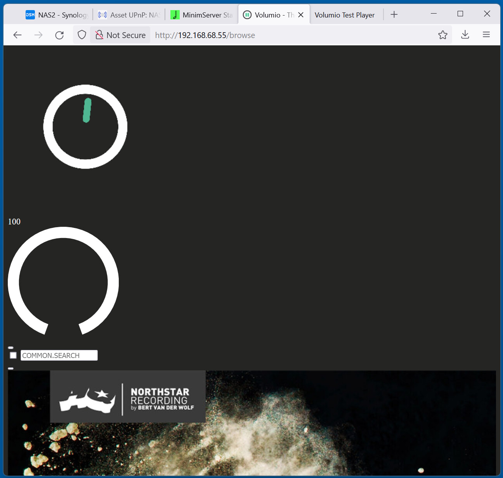Image resolution: width=503 pixels, height=478 pixels.
Task: Close the Volumio tab
Action: pos(301,15)
